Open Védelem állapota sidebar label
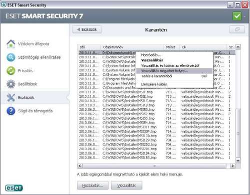Screen dimensions: 250x195 [33, 44]
